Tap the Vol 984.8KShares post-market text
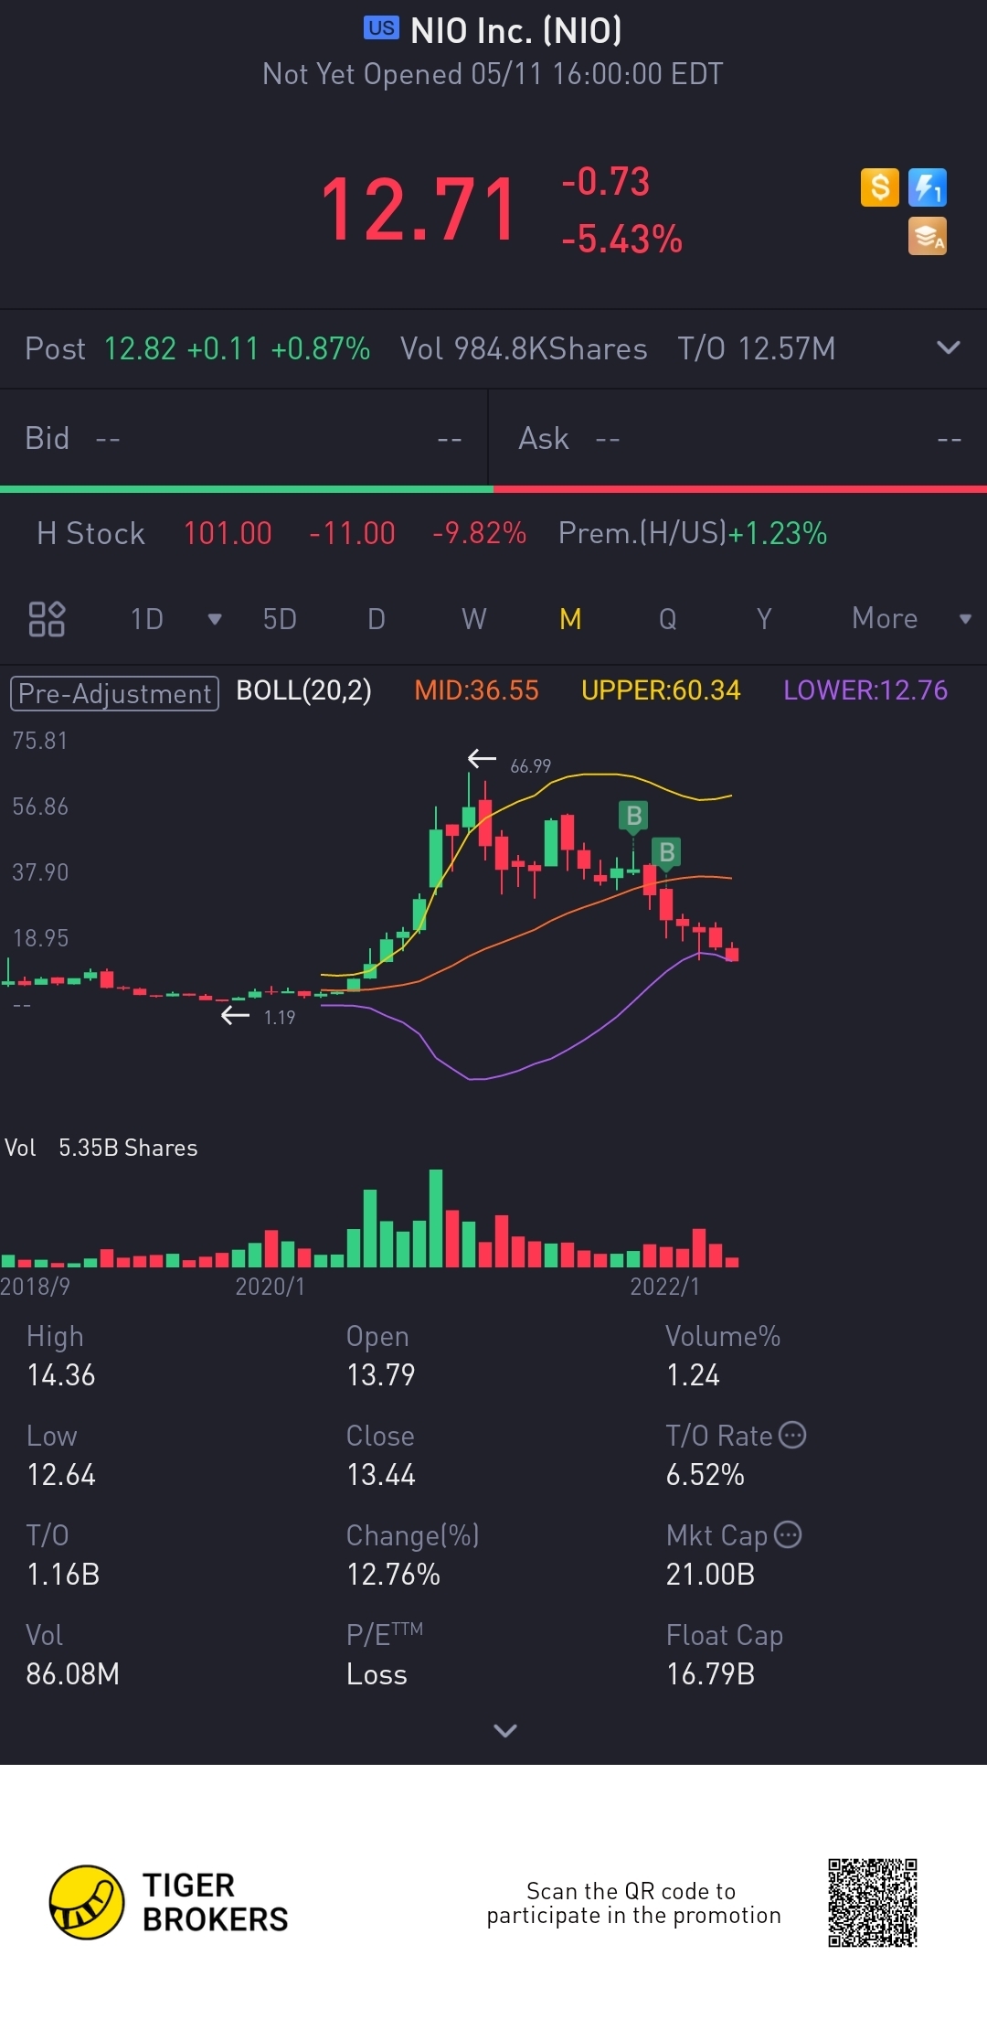The width and height of the screenshot is (987, 2041). pyautogui.click(x=524, y=348)
